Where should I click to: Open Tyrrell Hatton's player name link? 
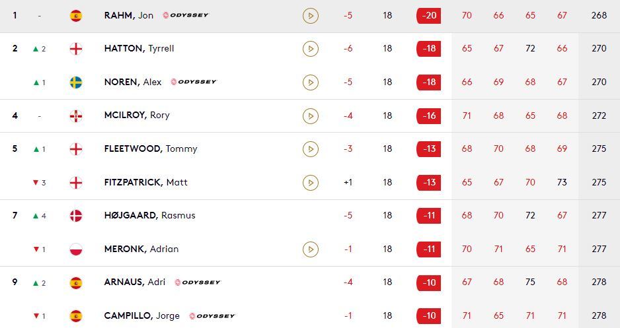[x=139, y=49]
